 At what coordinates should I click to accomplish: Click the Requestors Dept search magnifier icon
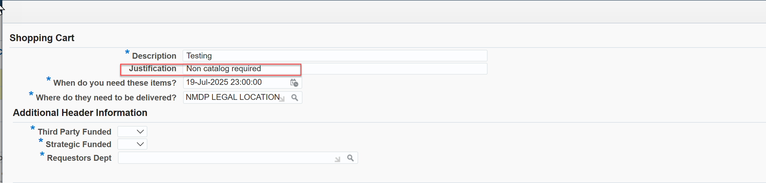[350, 158]
